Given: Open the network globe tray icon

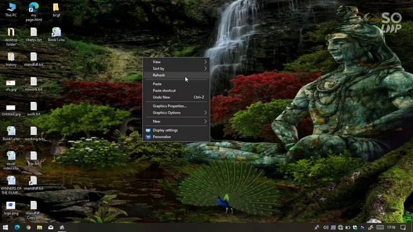Looking at the screenshot, I should point(341,227).
